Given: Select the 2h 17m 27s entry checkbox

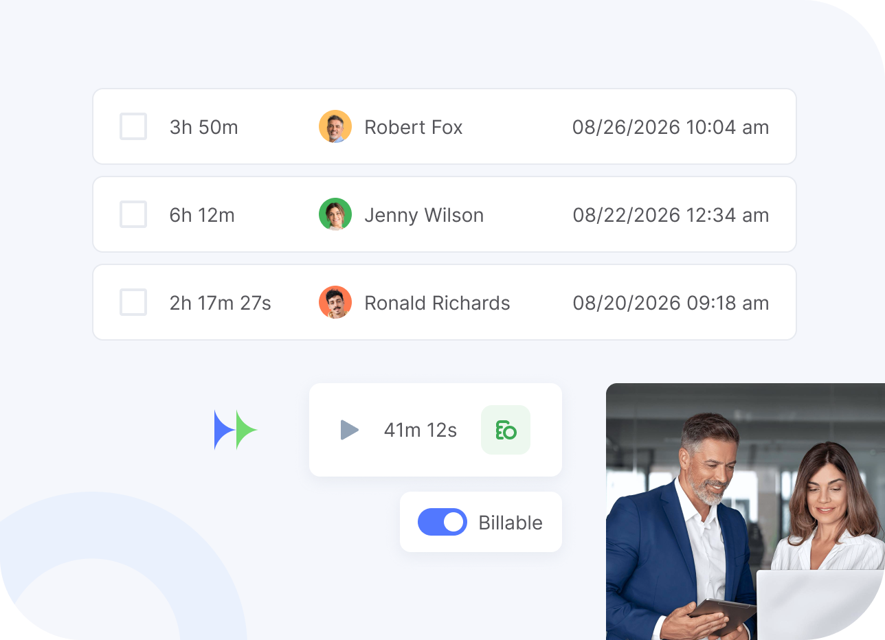Looking at the screenshot, I should click(133, 303).
